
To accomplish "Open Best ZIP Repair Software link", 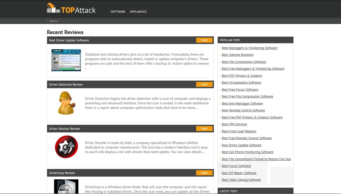I will 239,173.
